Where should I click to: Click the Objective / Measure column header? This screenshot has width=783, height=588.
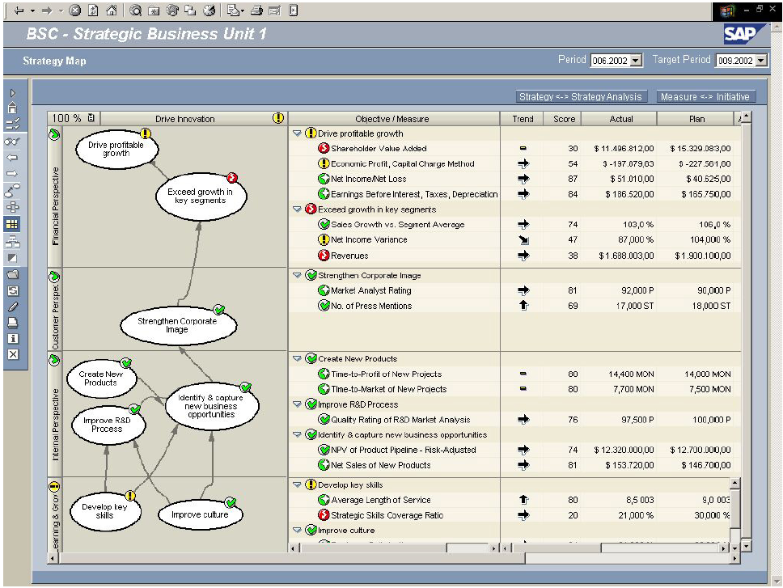pyautogui.click(x=392, y=119)
